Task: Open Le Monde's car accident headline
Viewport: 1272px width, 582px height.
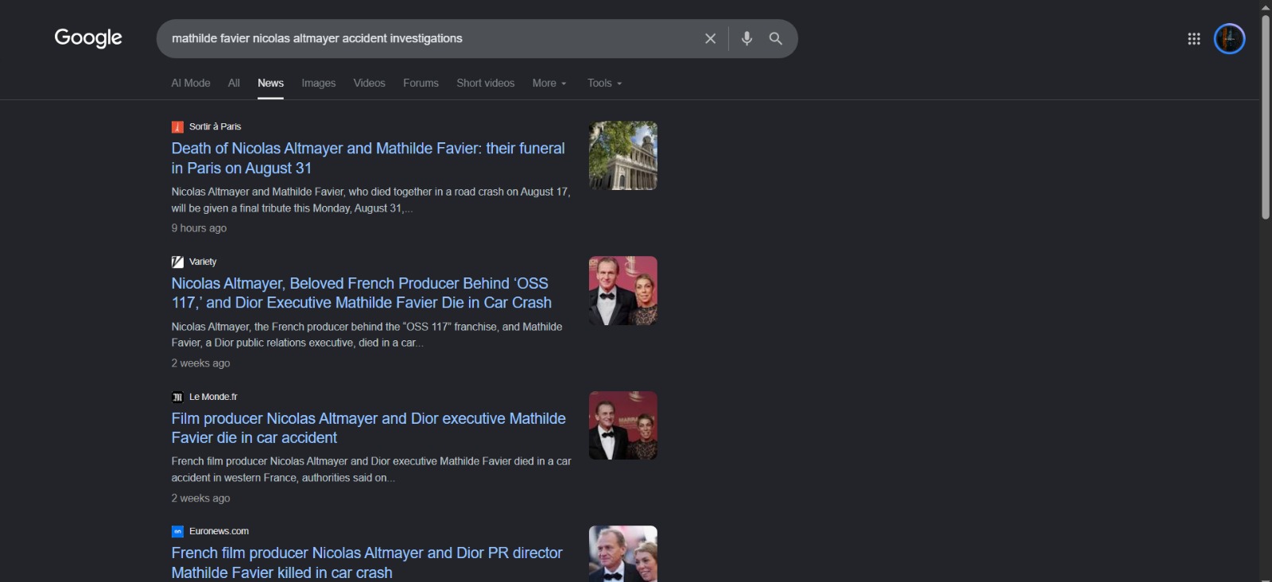Action: pos(369,428)
